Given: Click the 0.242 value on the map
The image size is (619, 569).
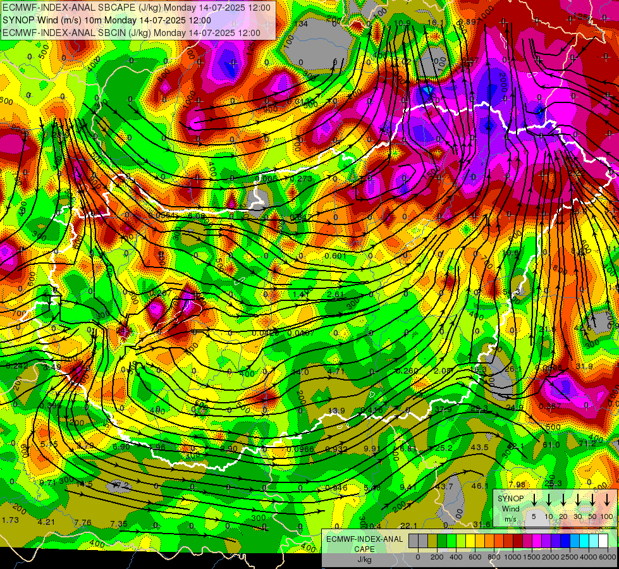Looking at the screenshot, I should [17, 366].
